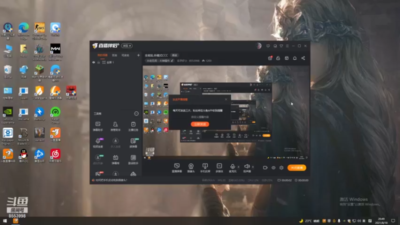Open the 房管助手 room manager tool

[115, 126]
